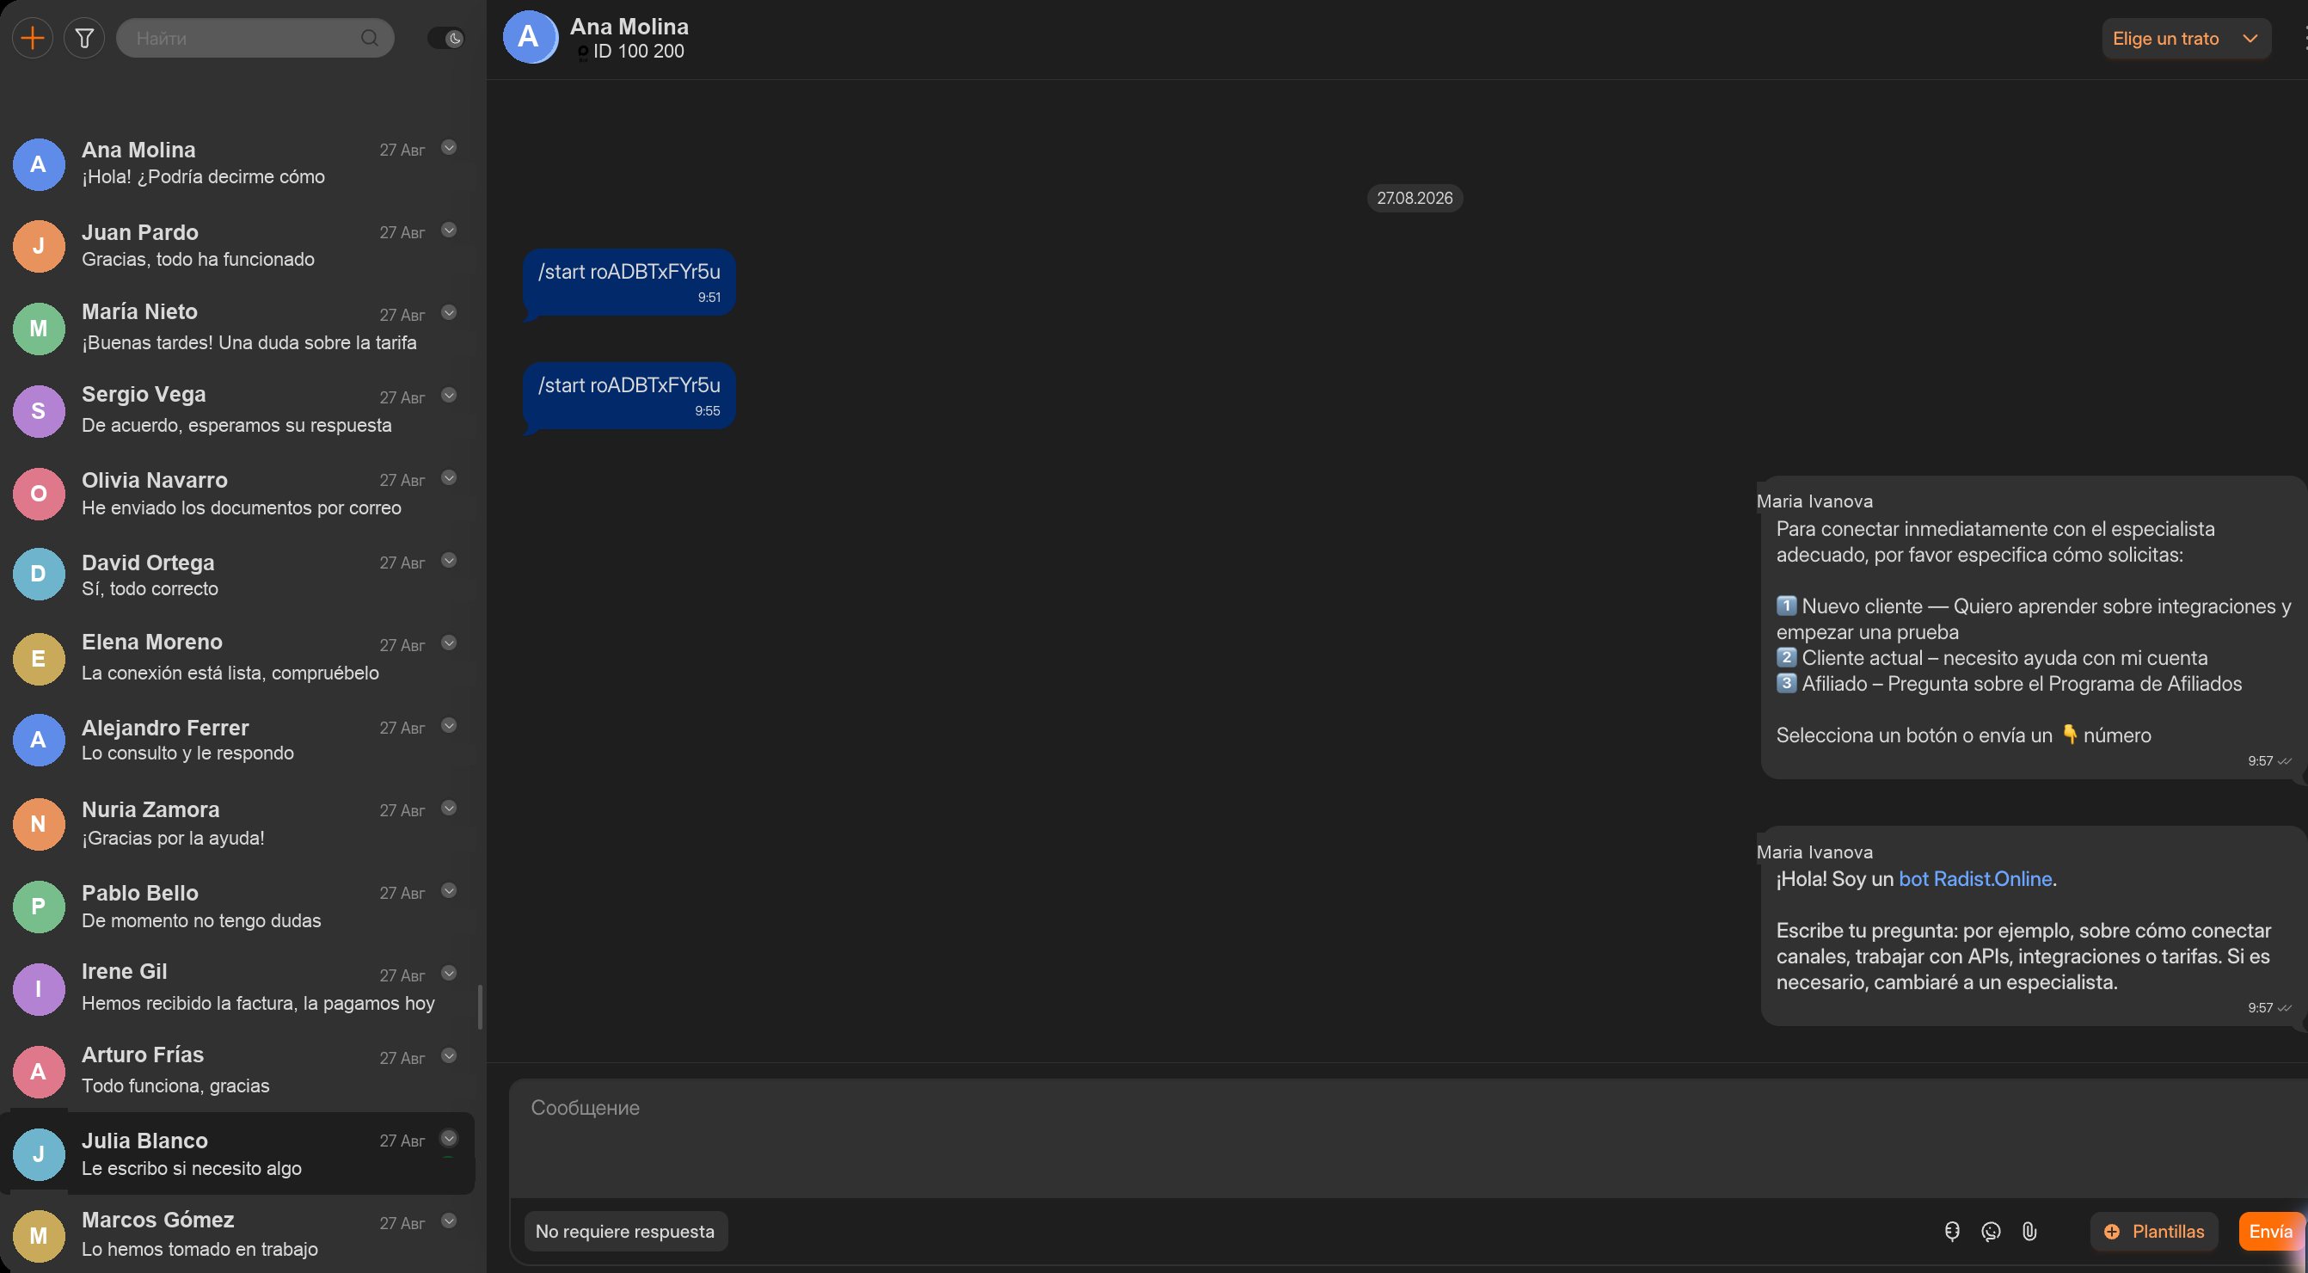Expand chevron on Elena Moreno chat row
Screen dimensions: 2308x1273
point(449,643)
